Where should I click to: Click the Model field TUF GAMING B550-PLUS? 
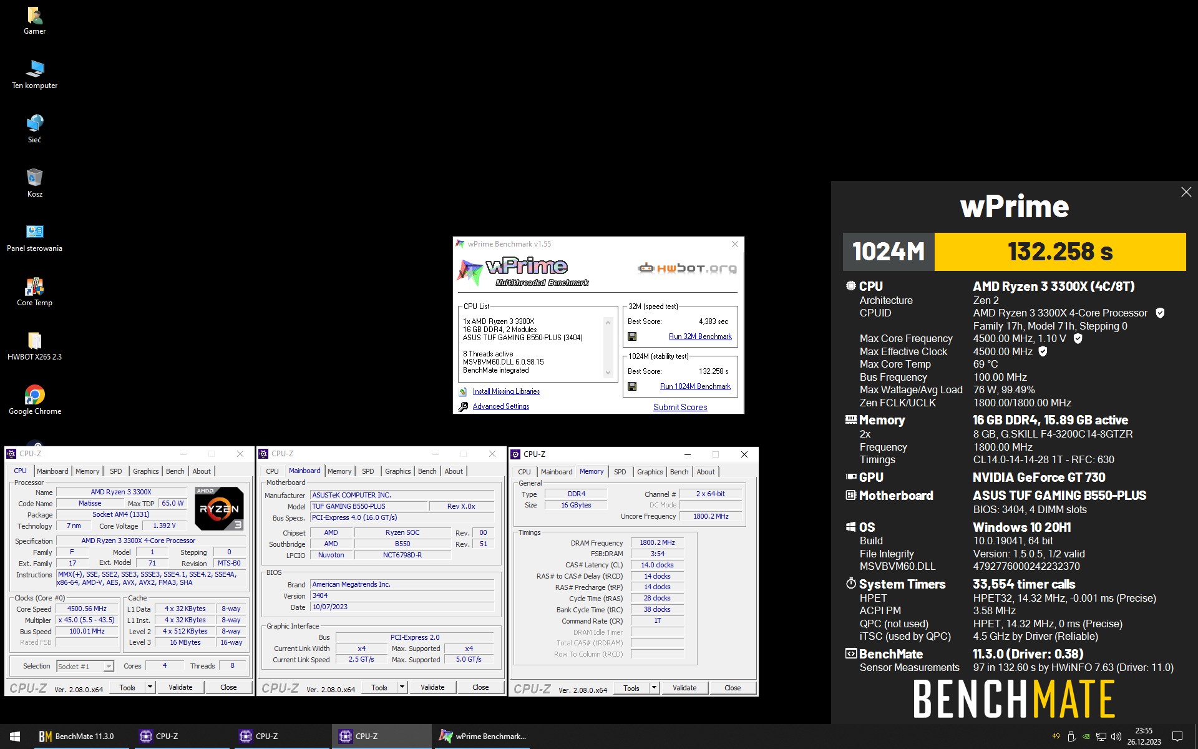(x=369, y=506)
